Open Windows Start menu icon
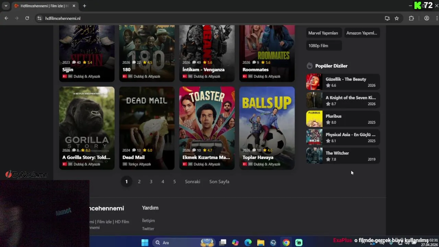Viewport: 439px width, 247px height. (145, 243)
